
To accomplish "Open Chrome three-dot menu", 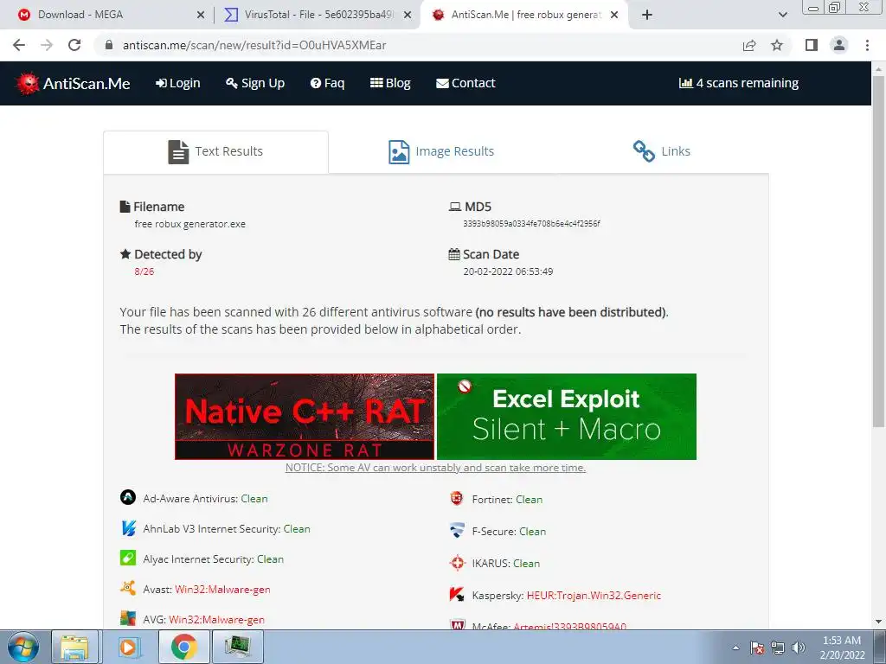I will point(867,45).
